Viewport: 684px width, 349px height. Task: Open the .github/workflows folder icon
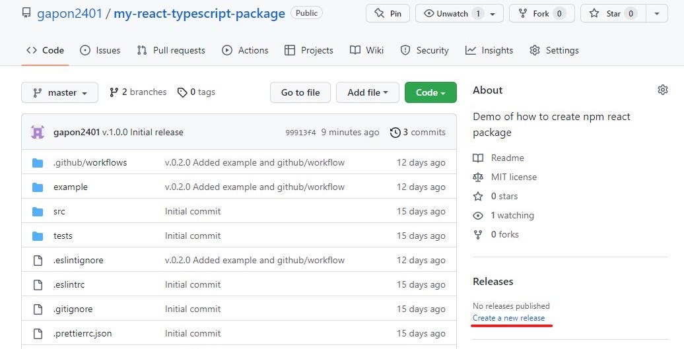[x=38, y=162]
